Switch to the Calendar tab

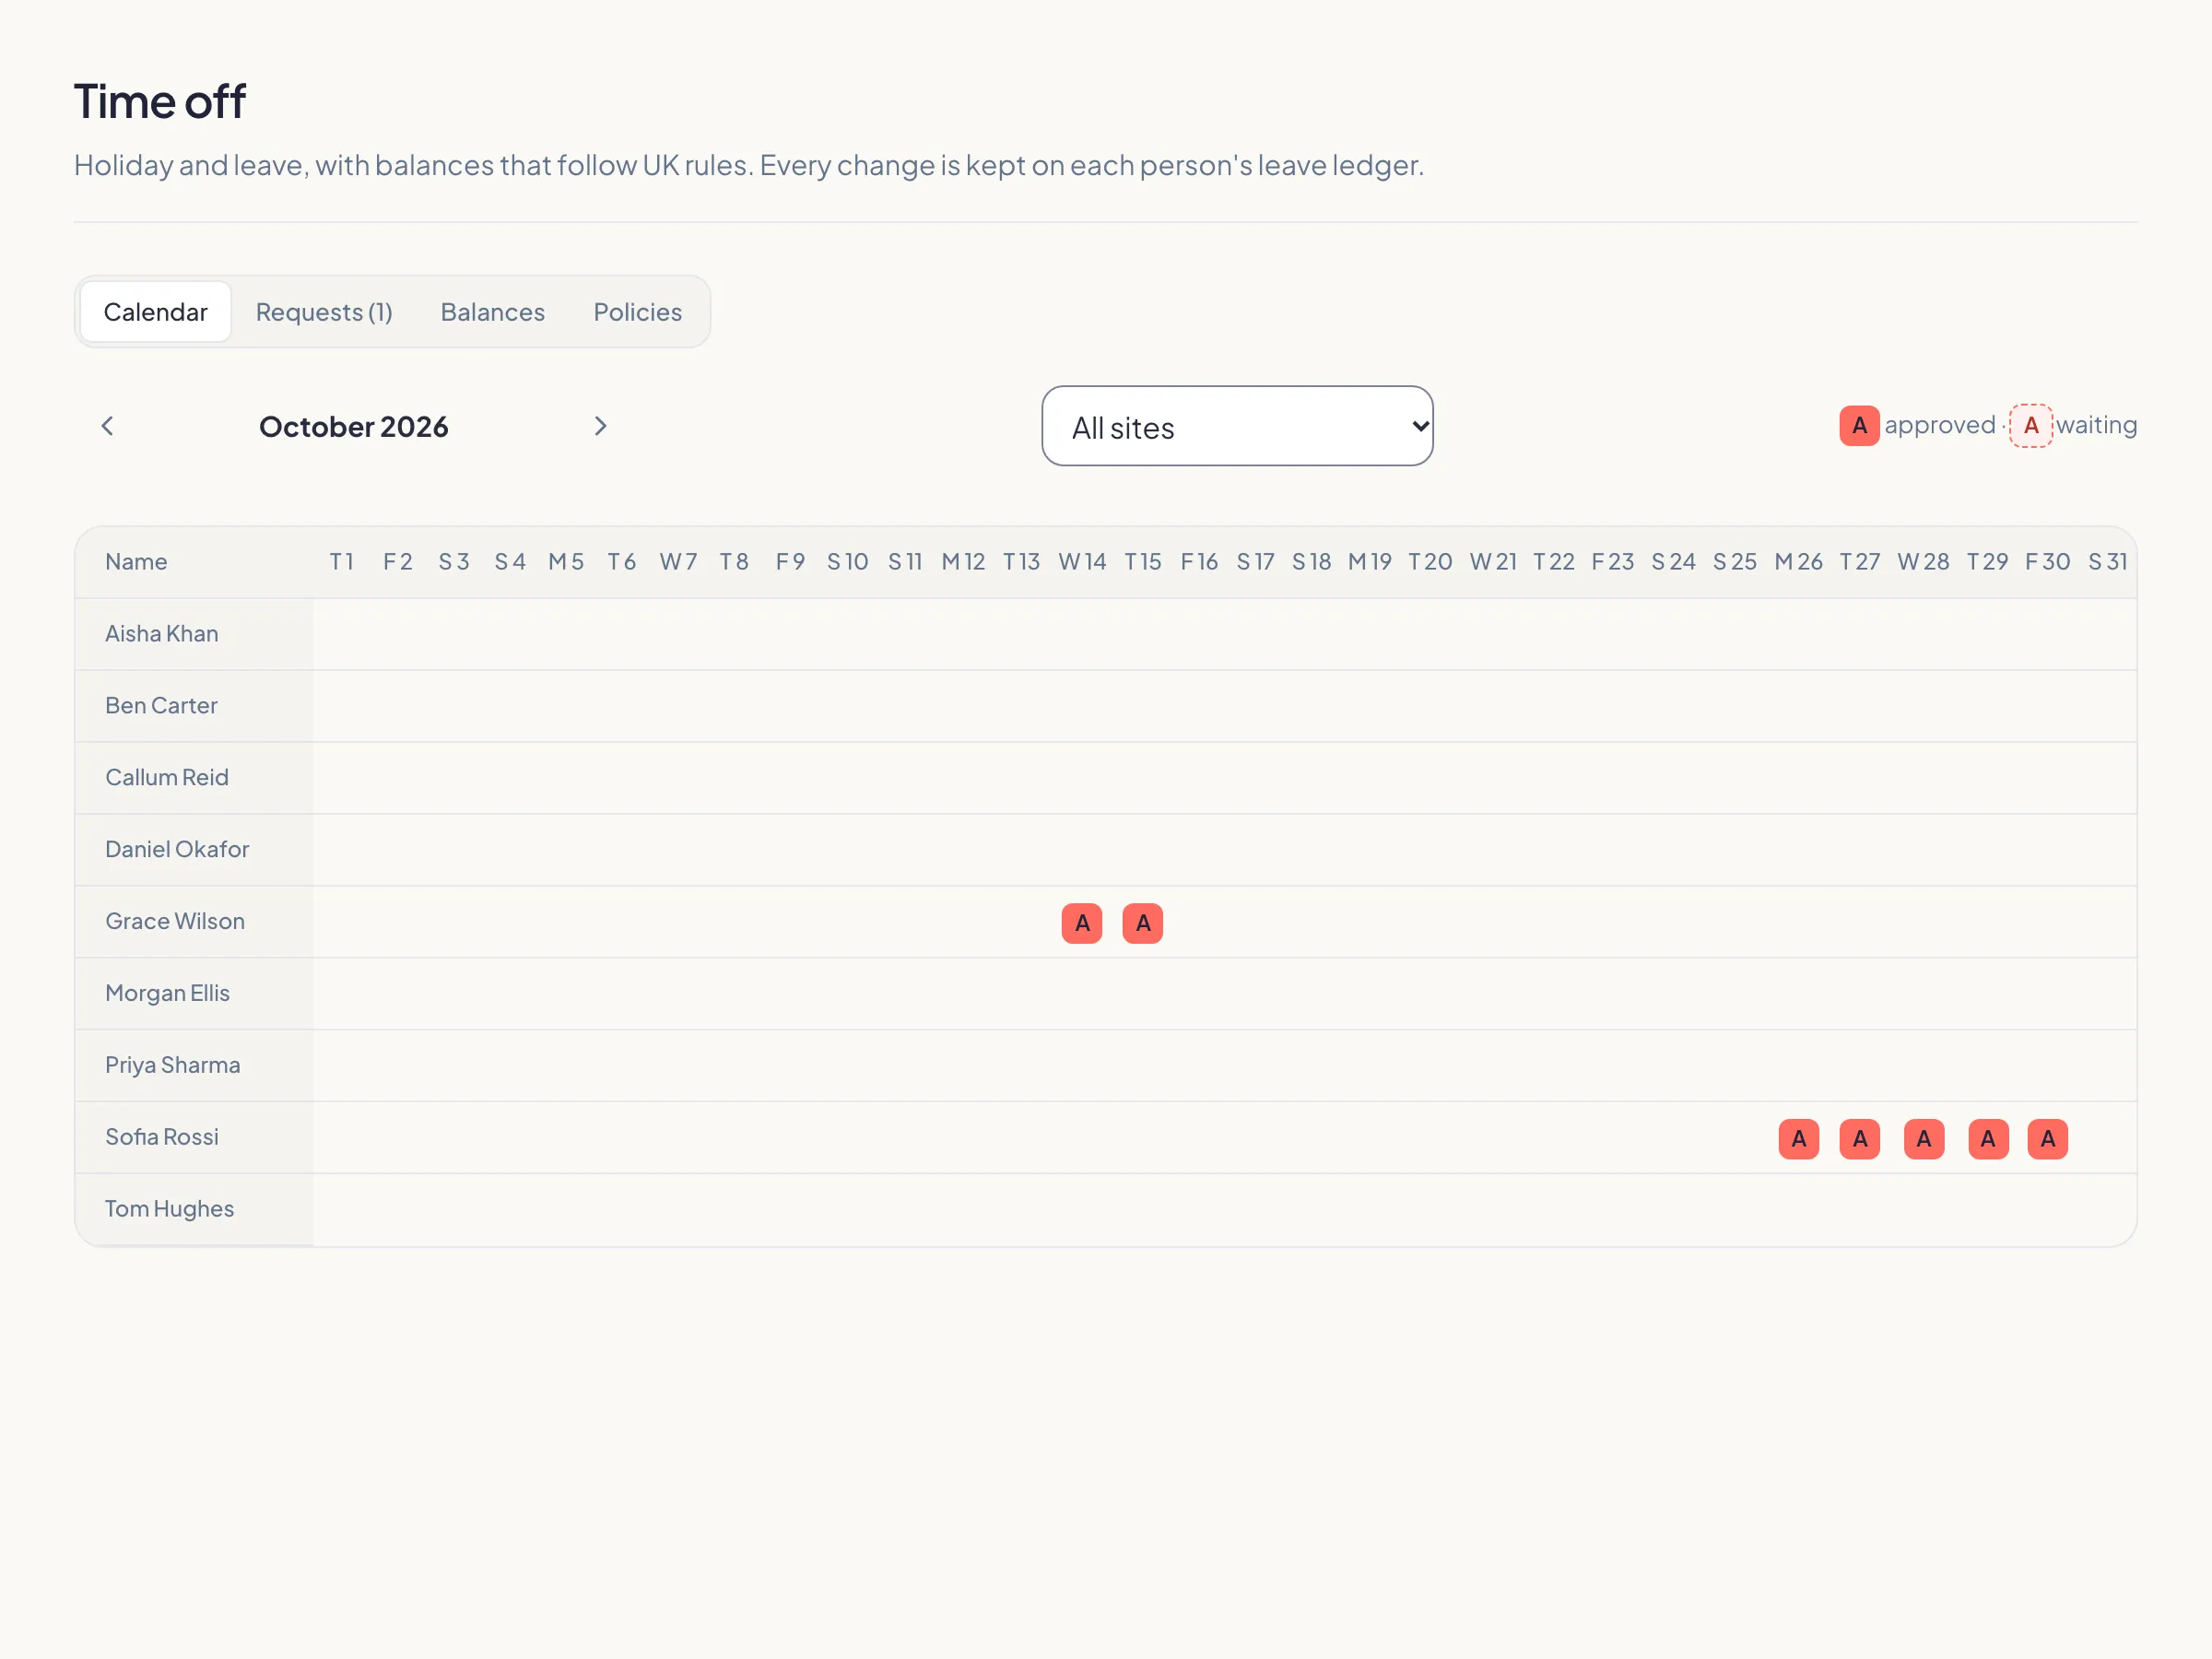coord(155,312)
